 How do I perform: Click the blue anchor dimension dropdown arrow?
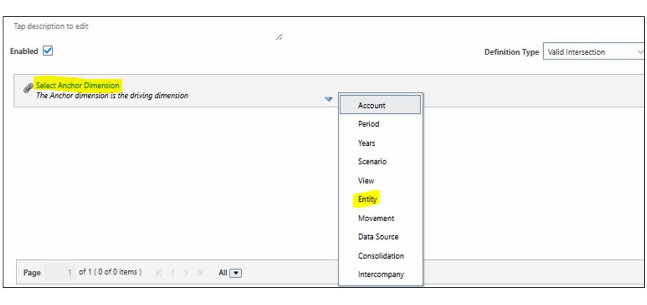coord(329,99)
